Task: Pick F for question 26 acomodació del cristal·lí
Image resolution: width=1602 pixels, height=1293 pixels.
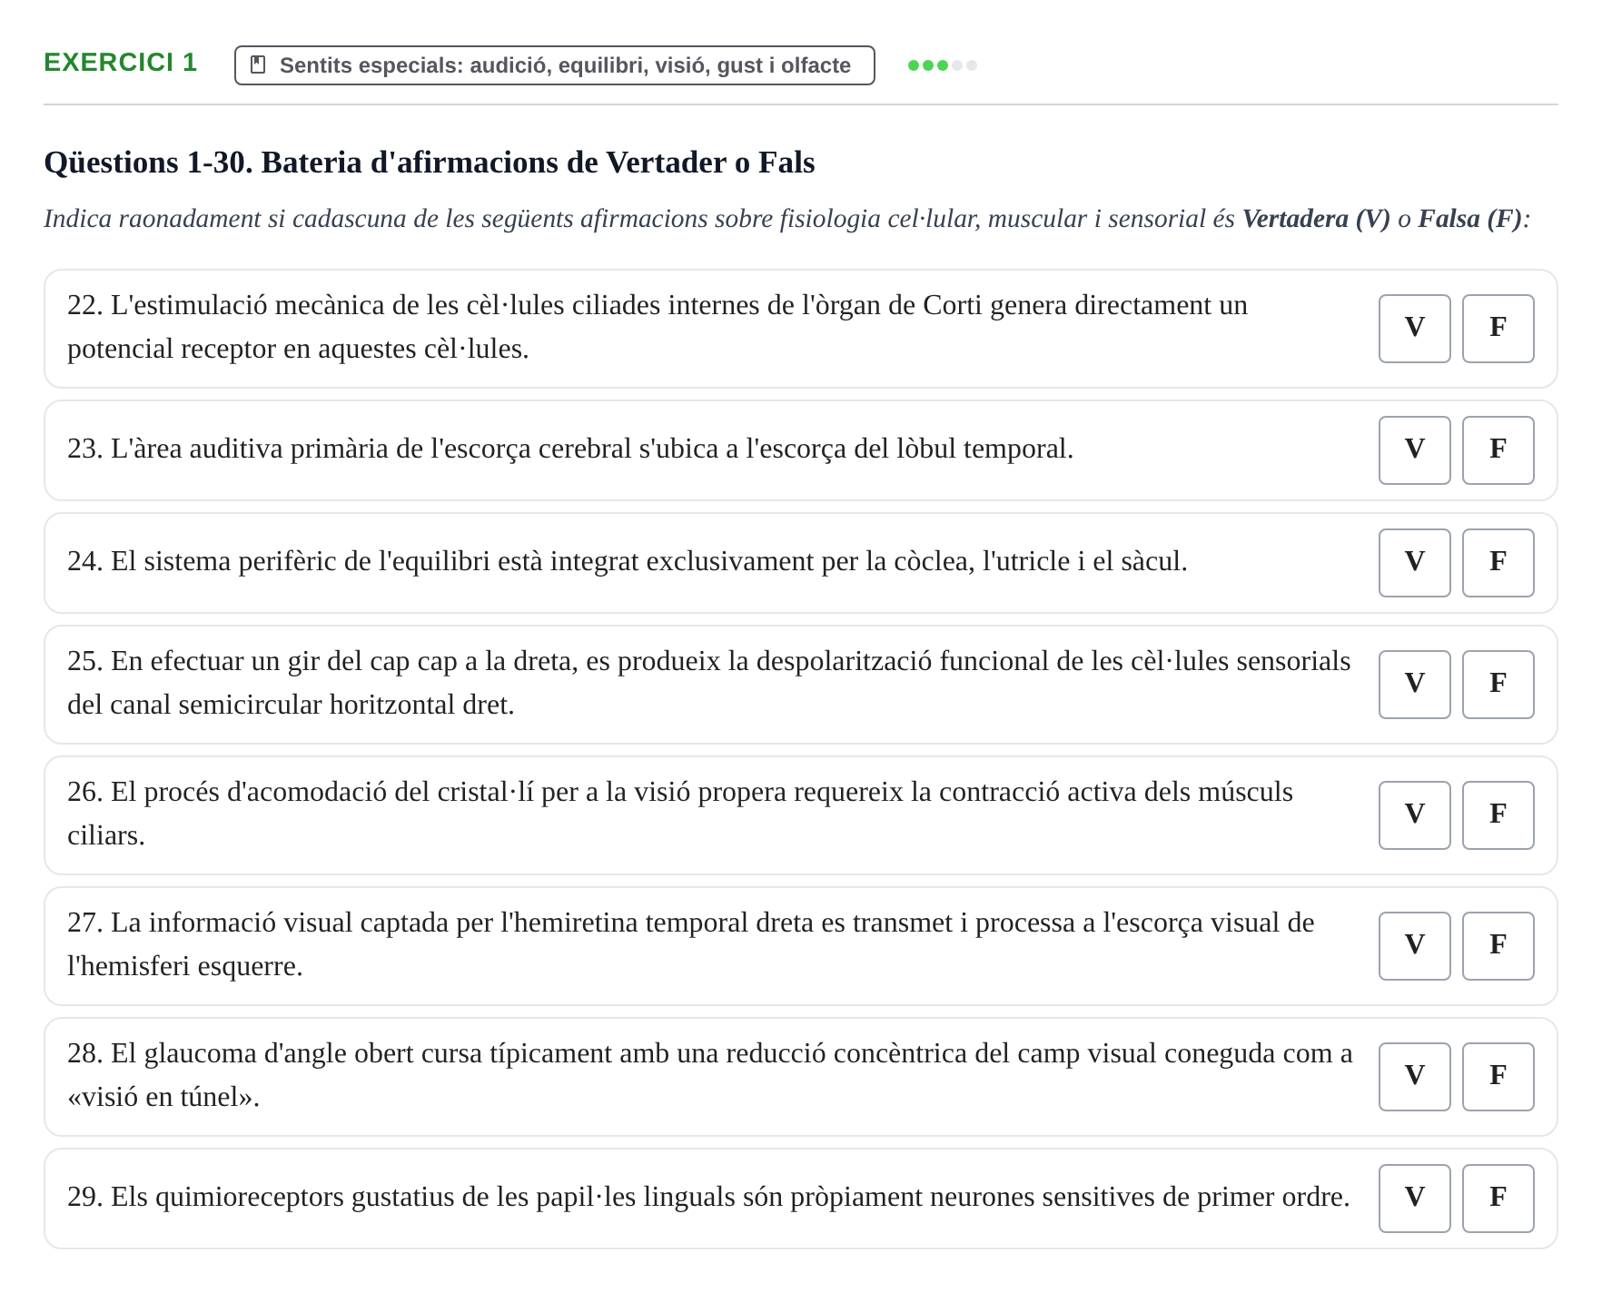Action: [x=1498, y=815]
